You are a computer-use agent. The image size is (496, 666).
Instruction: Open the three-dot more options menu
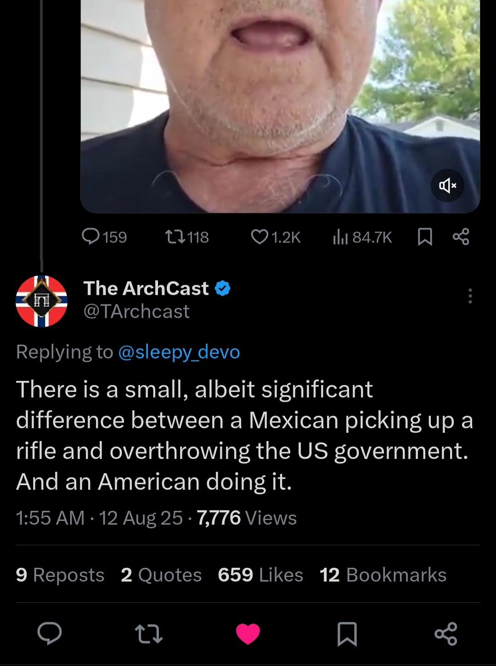[470, 296]
